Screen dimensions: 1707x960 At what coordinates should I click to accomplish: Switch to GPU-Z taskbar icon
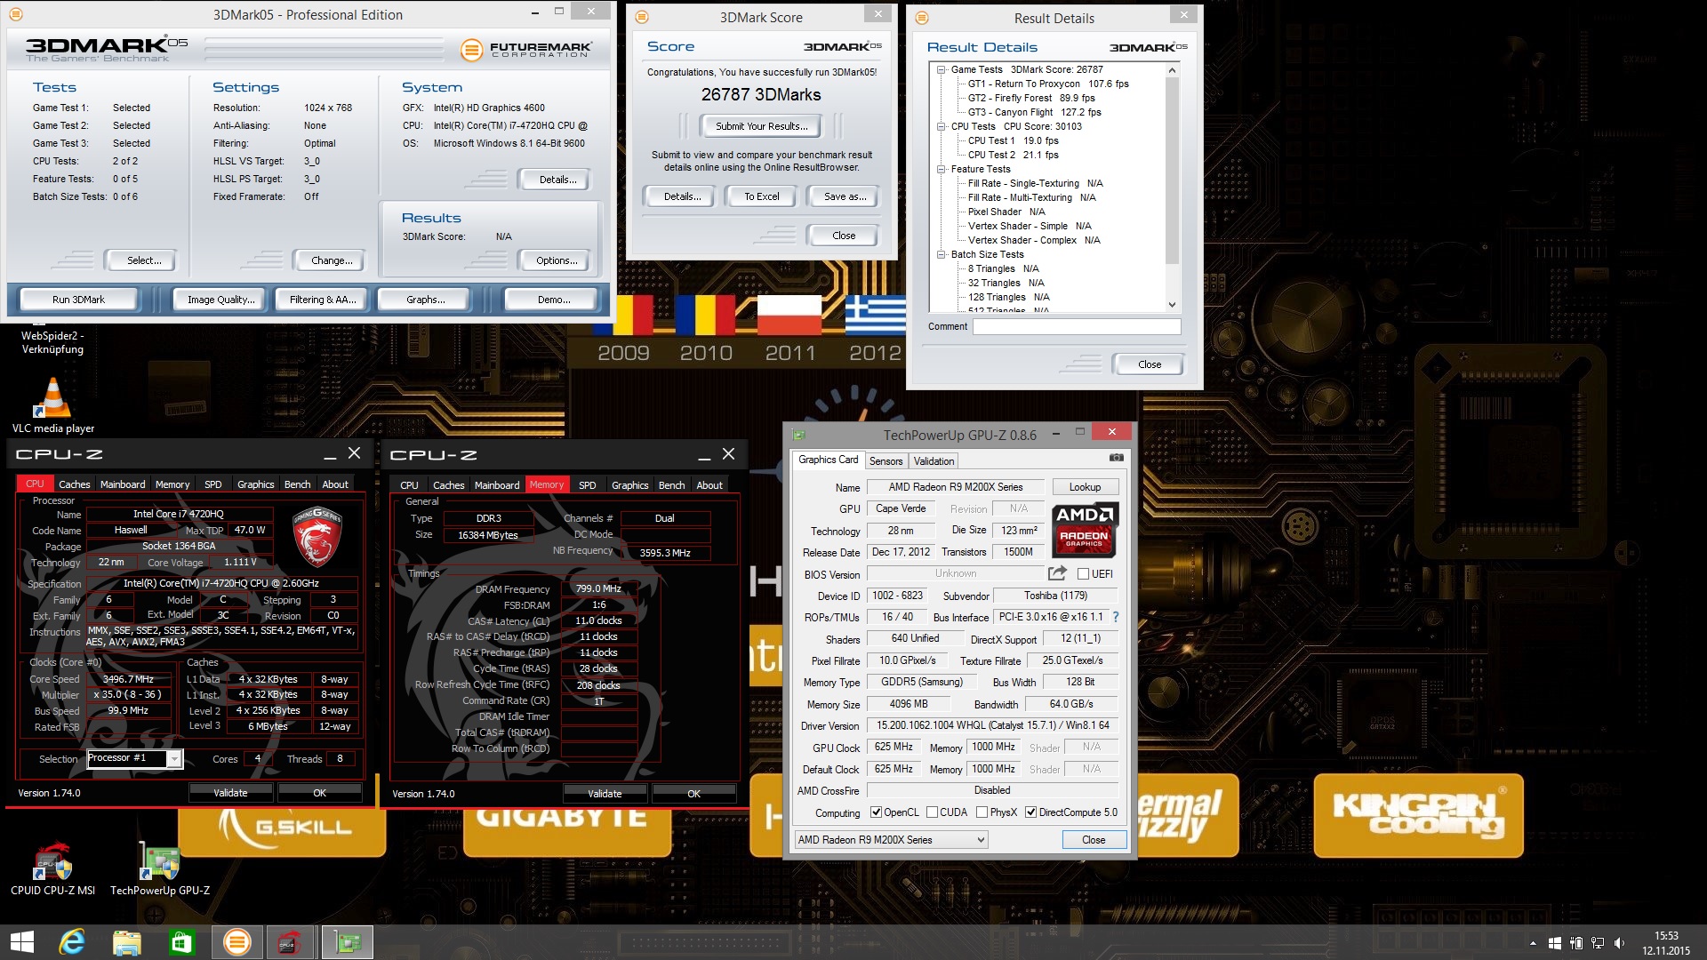click(346, 942)
